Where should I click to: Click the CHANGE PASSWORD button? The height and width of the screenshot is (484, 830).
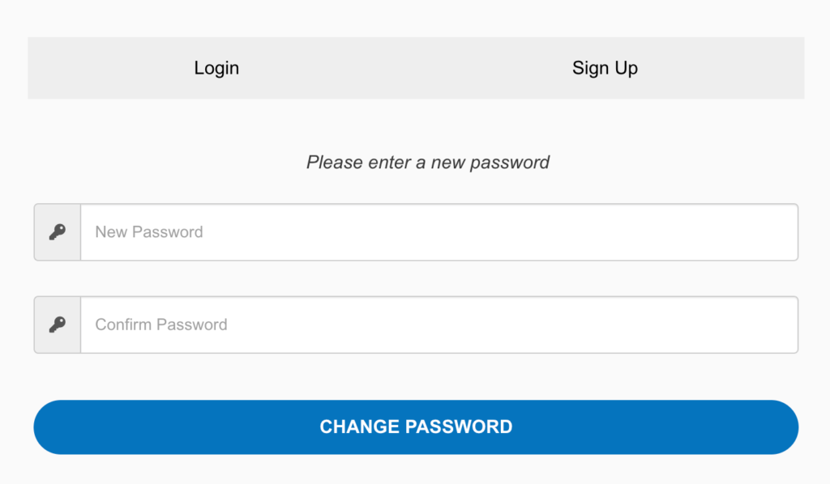(416, 427)
